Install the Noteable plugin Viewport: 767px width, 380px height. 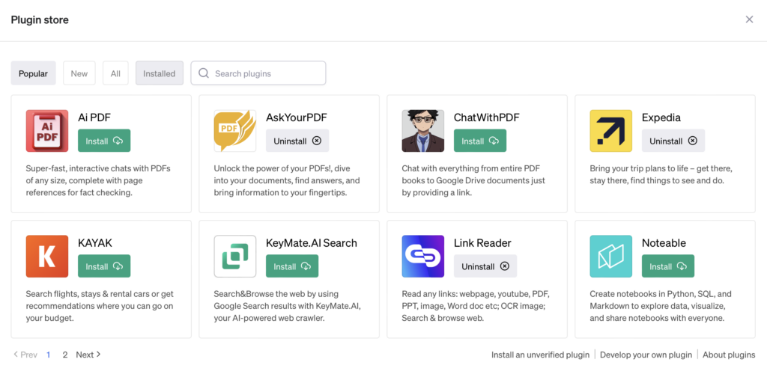(667, 266)
